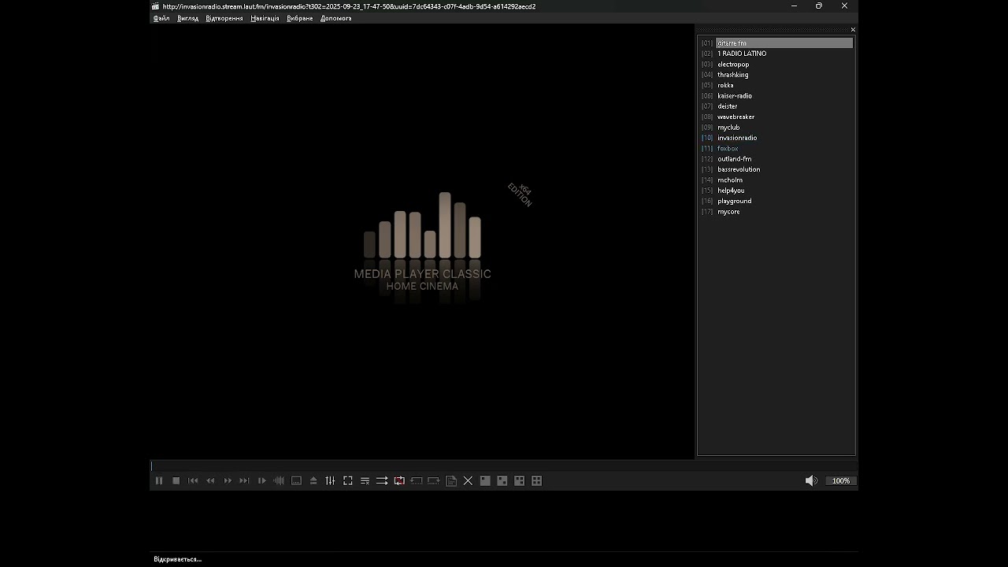1008x567 pixels.
Task: Pause the stream playback
Action: coord(159,480)
